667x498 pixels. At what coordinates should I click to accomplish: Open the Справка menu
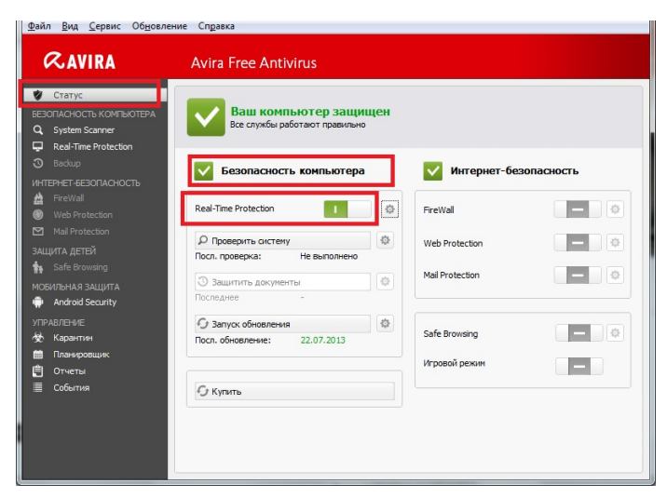(216, 26)
